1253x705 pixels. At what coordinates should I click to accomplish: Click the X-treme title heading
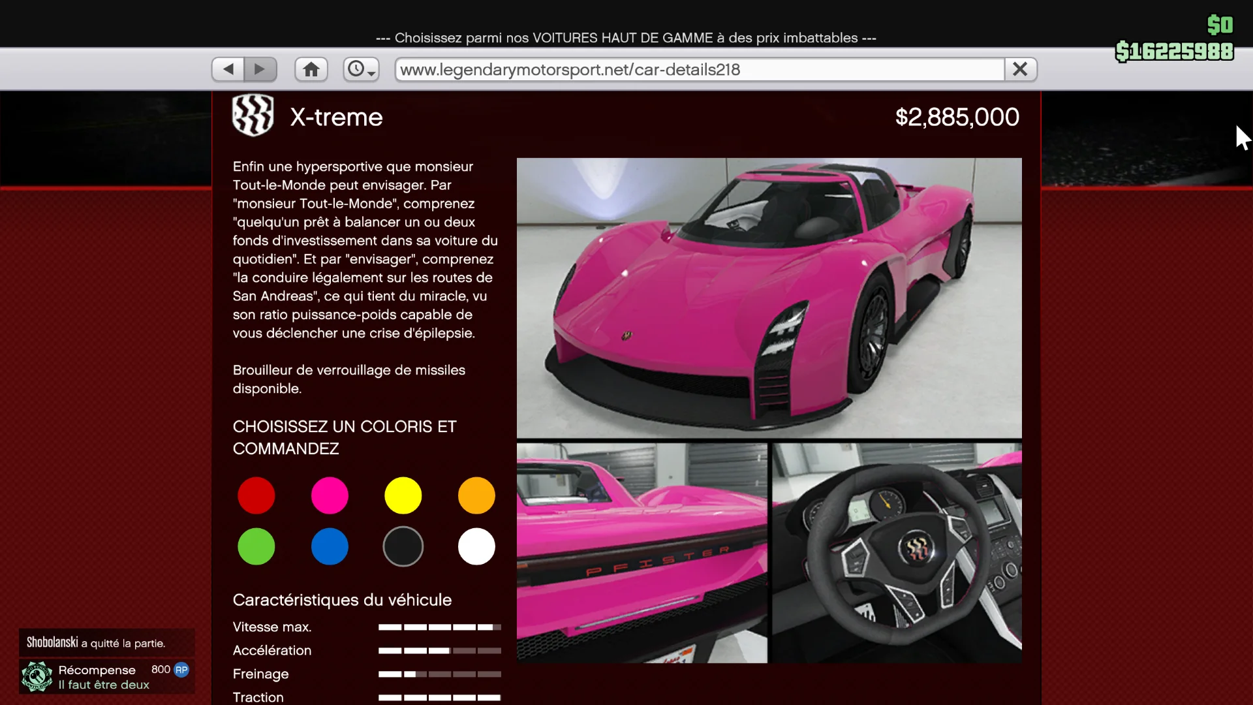(336, 117)
